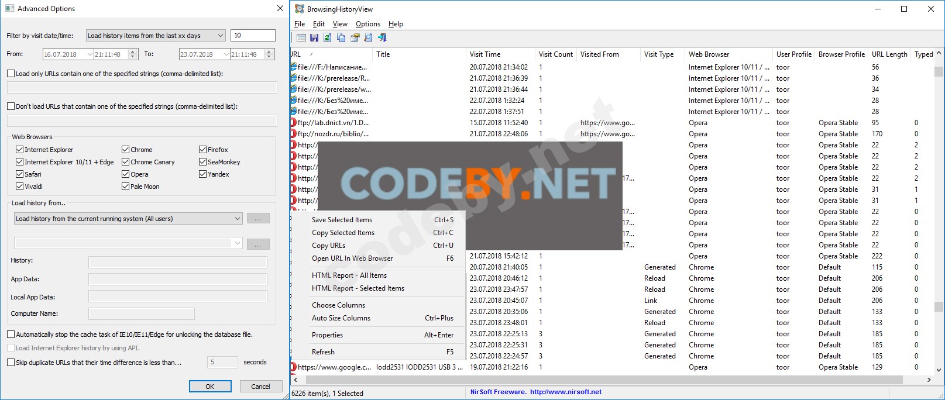Click the Copy Selected Items toolbar icon
Image resolution: width=945 pixels, height=400 pixels.
click(341, 37)
